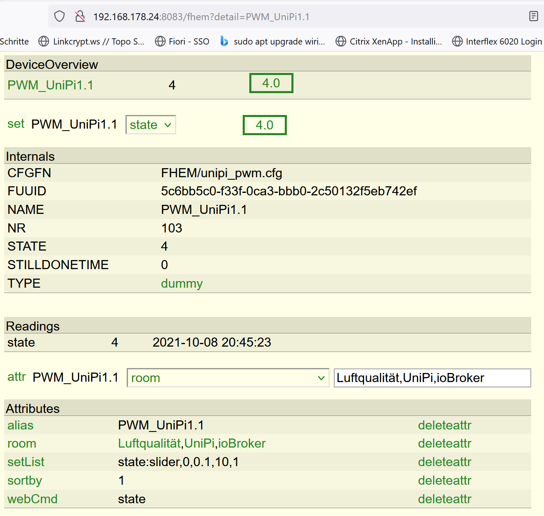Click the setList value state:slider,0,0.1,10,1
Image resolution: width=544 pixels, height=516 pixels.
[178, 462]
